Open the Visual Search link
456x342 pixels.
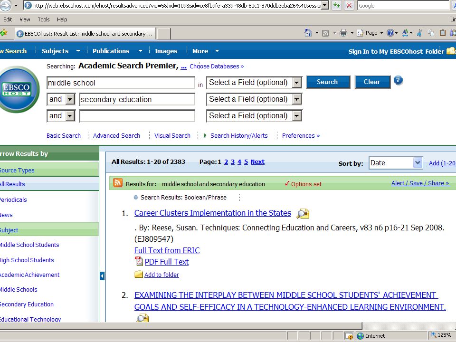click(172, 135)
